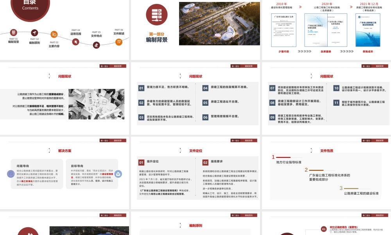Click the PART 05 文件特点 circle icon
The height and width of the screenshot is (235, 391).
[x=96, y=45]
